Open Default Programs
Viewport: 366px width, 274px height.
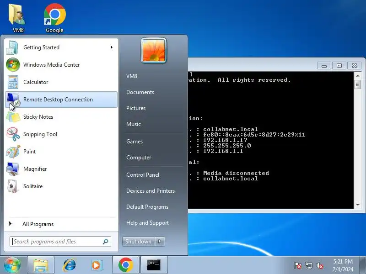147,207
